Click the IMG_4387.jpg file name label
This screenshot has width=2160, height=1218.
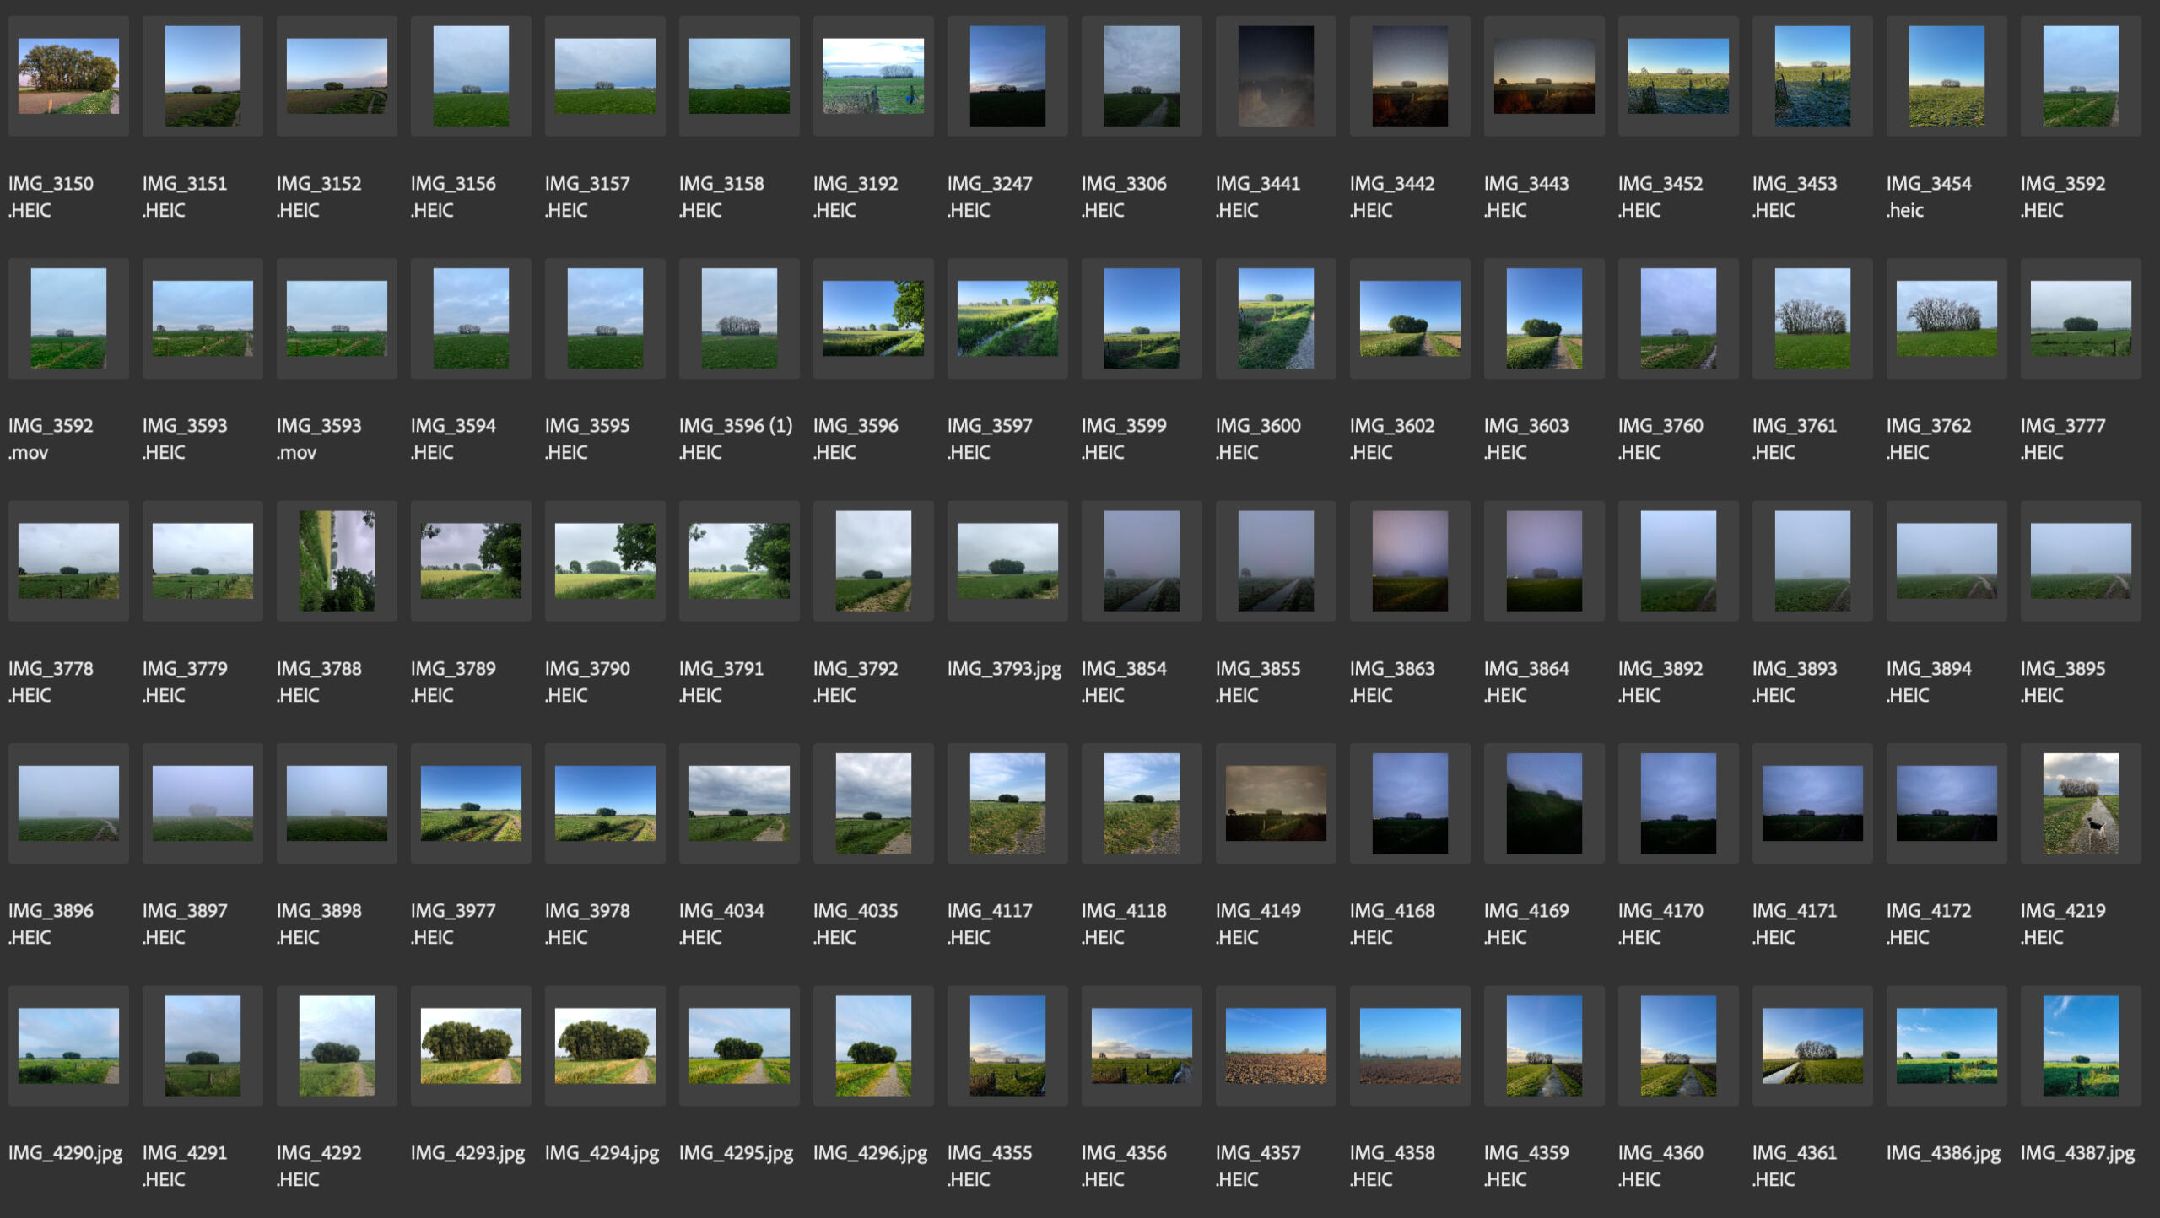pos(2077,1152)
